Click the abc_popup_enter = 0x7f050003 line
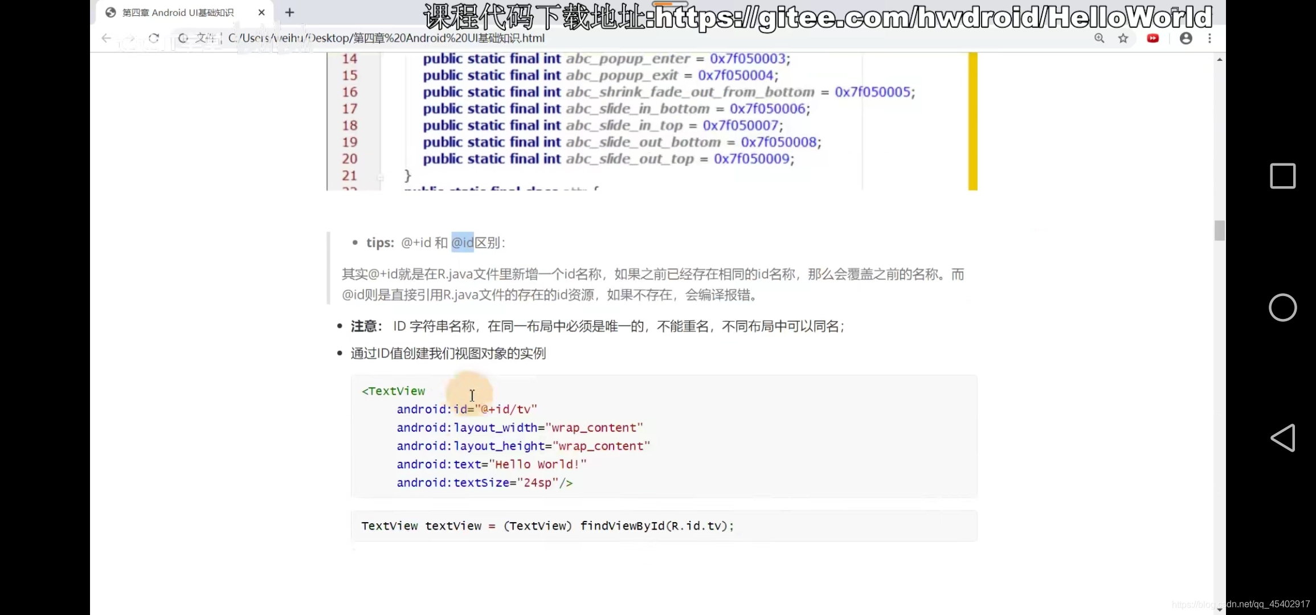 [607, 59]
